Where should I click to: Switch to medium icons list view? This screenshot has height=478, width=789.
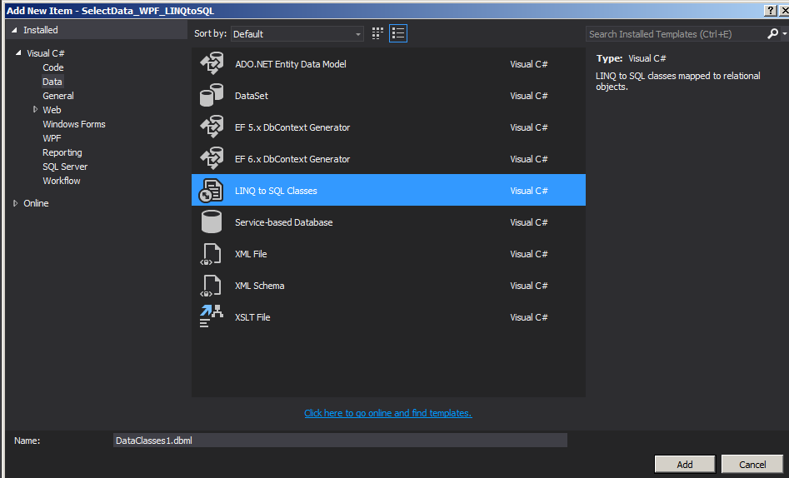pyautogui.click(x=398, y=33)
